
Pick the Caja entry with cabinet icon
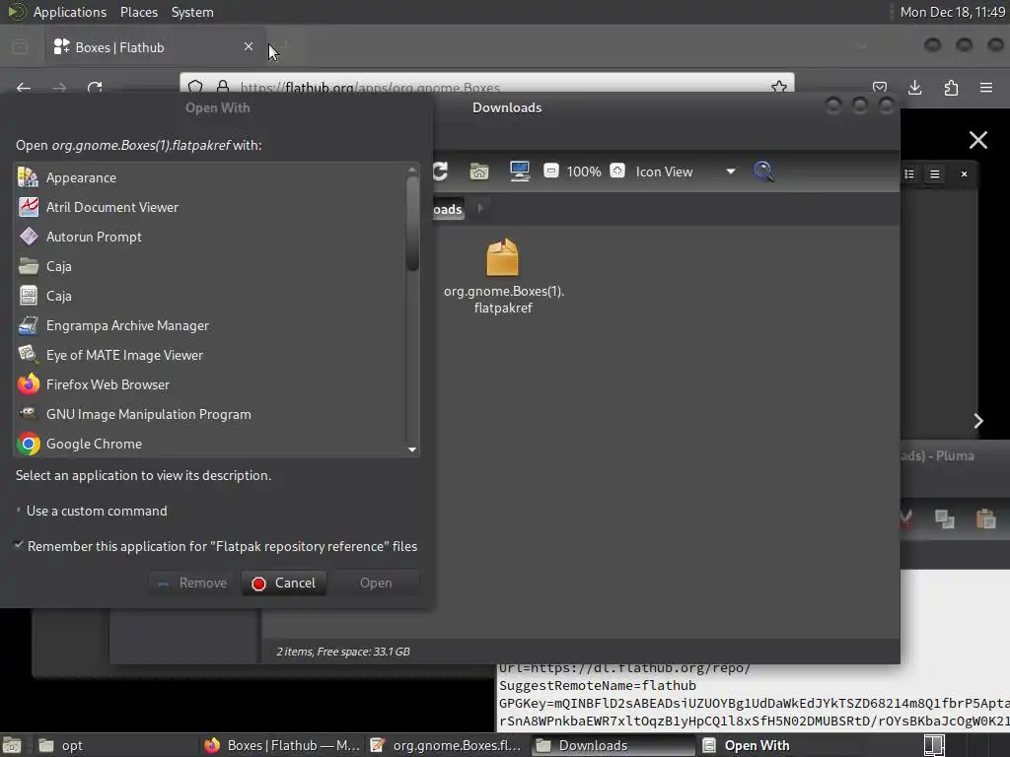click(216, 296)
